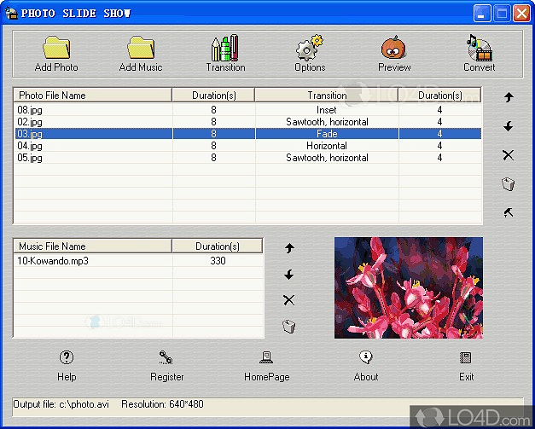Click the Horizontal transition cell for 04.jpg
Screen dimensions: 535x429
tap(327, 146)
